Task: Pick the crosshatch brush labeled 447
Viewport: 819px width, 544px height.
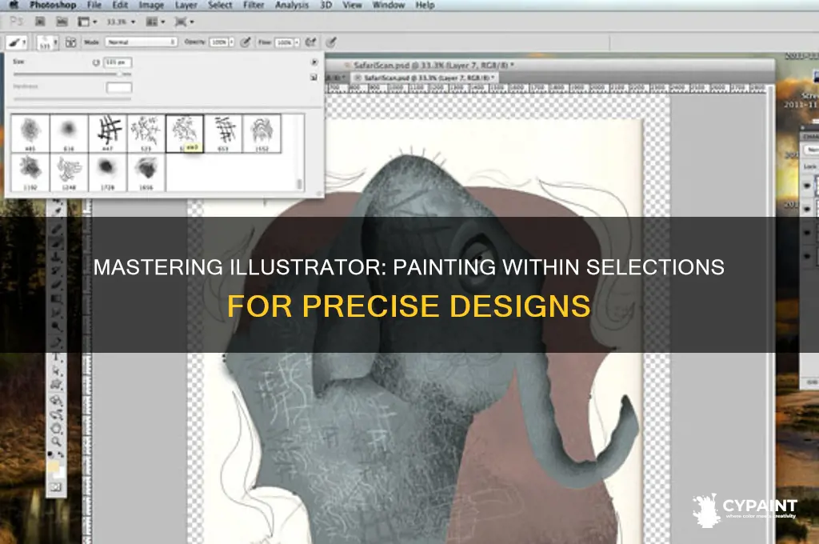Action: 108,134
